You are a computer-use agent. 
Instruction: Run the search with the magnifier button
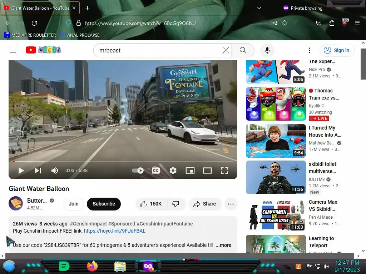click(243, 50)
